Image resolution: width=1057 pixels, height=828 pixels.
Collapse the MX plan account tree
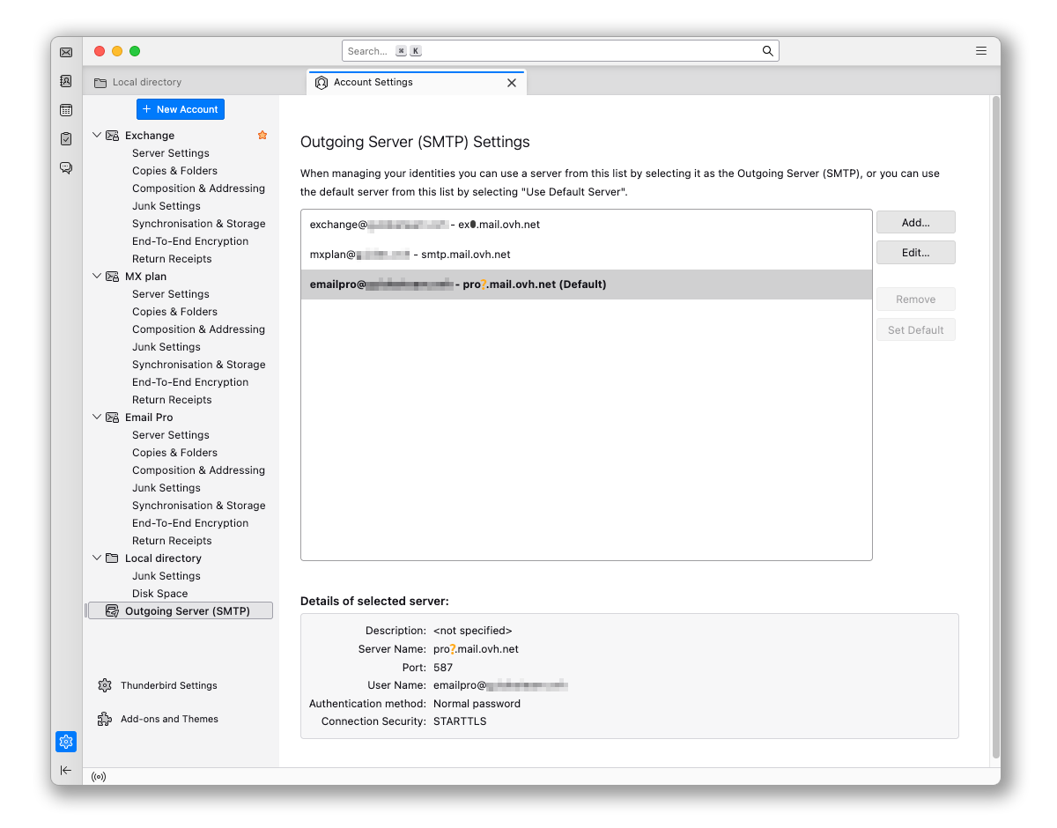97,277
